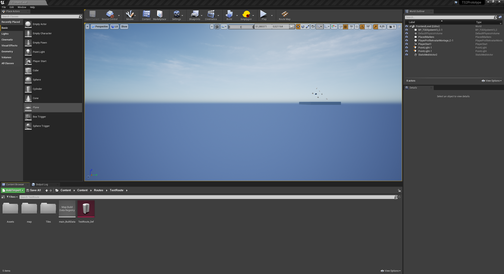Image resolution: width=504 pixels, height=274 pixels.
Task: Open the Window menu
Action: [22, 7]
